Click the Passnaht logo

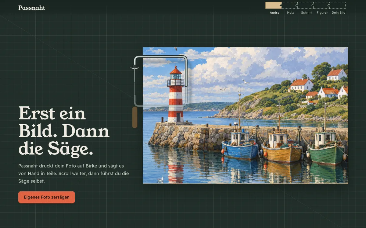[x=32, y=8]
